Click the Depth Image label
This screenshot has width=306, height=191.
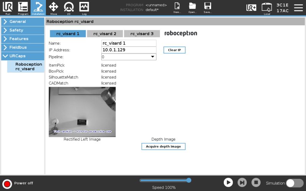click(x=163, y=139)
